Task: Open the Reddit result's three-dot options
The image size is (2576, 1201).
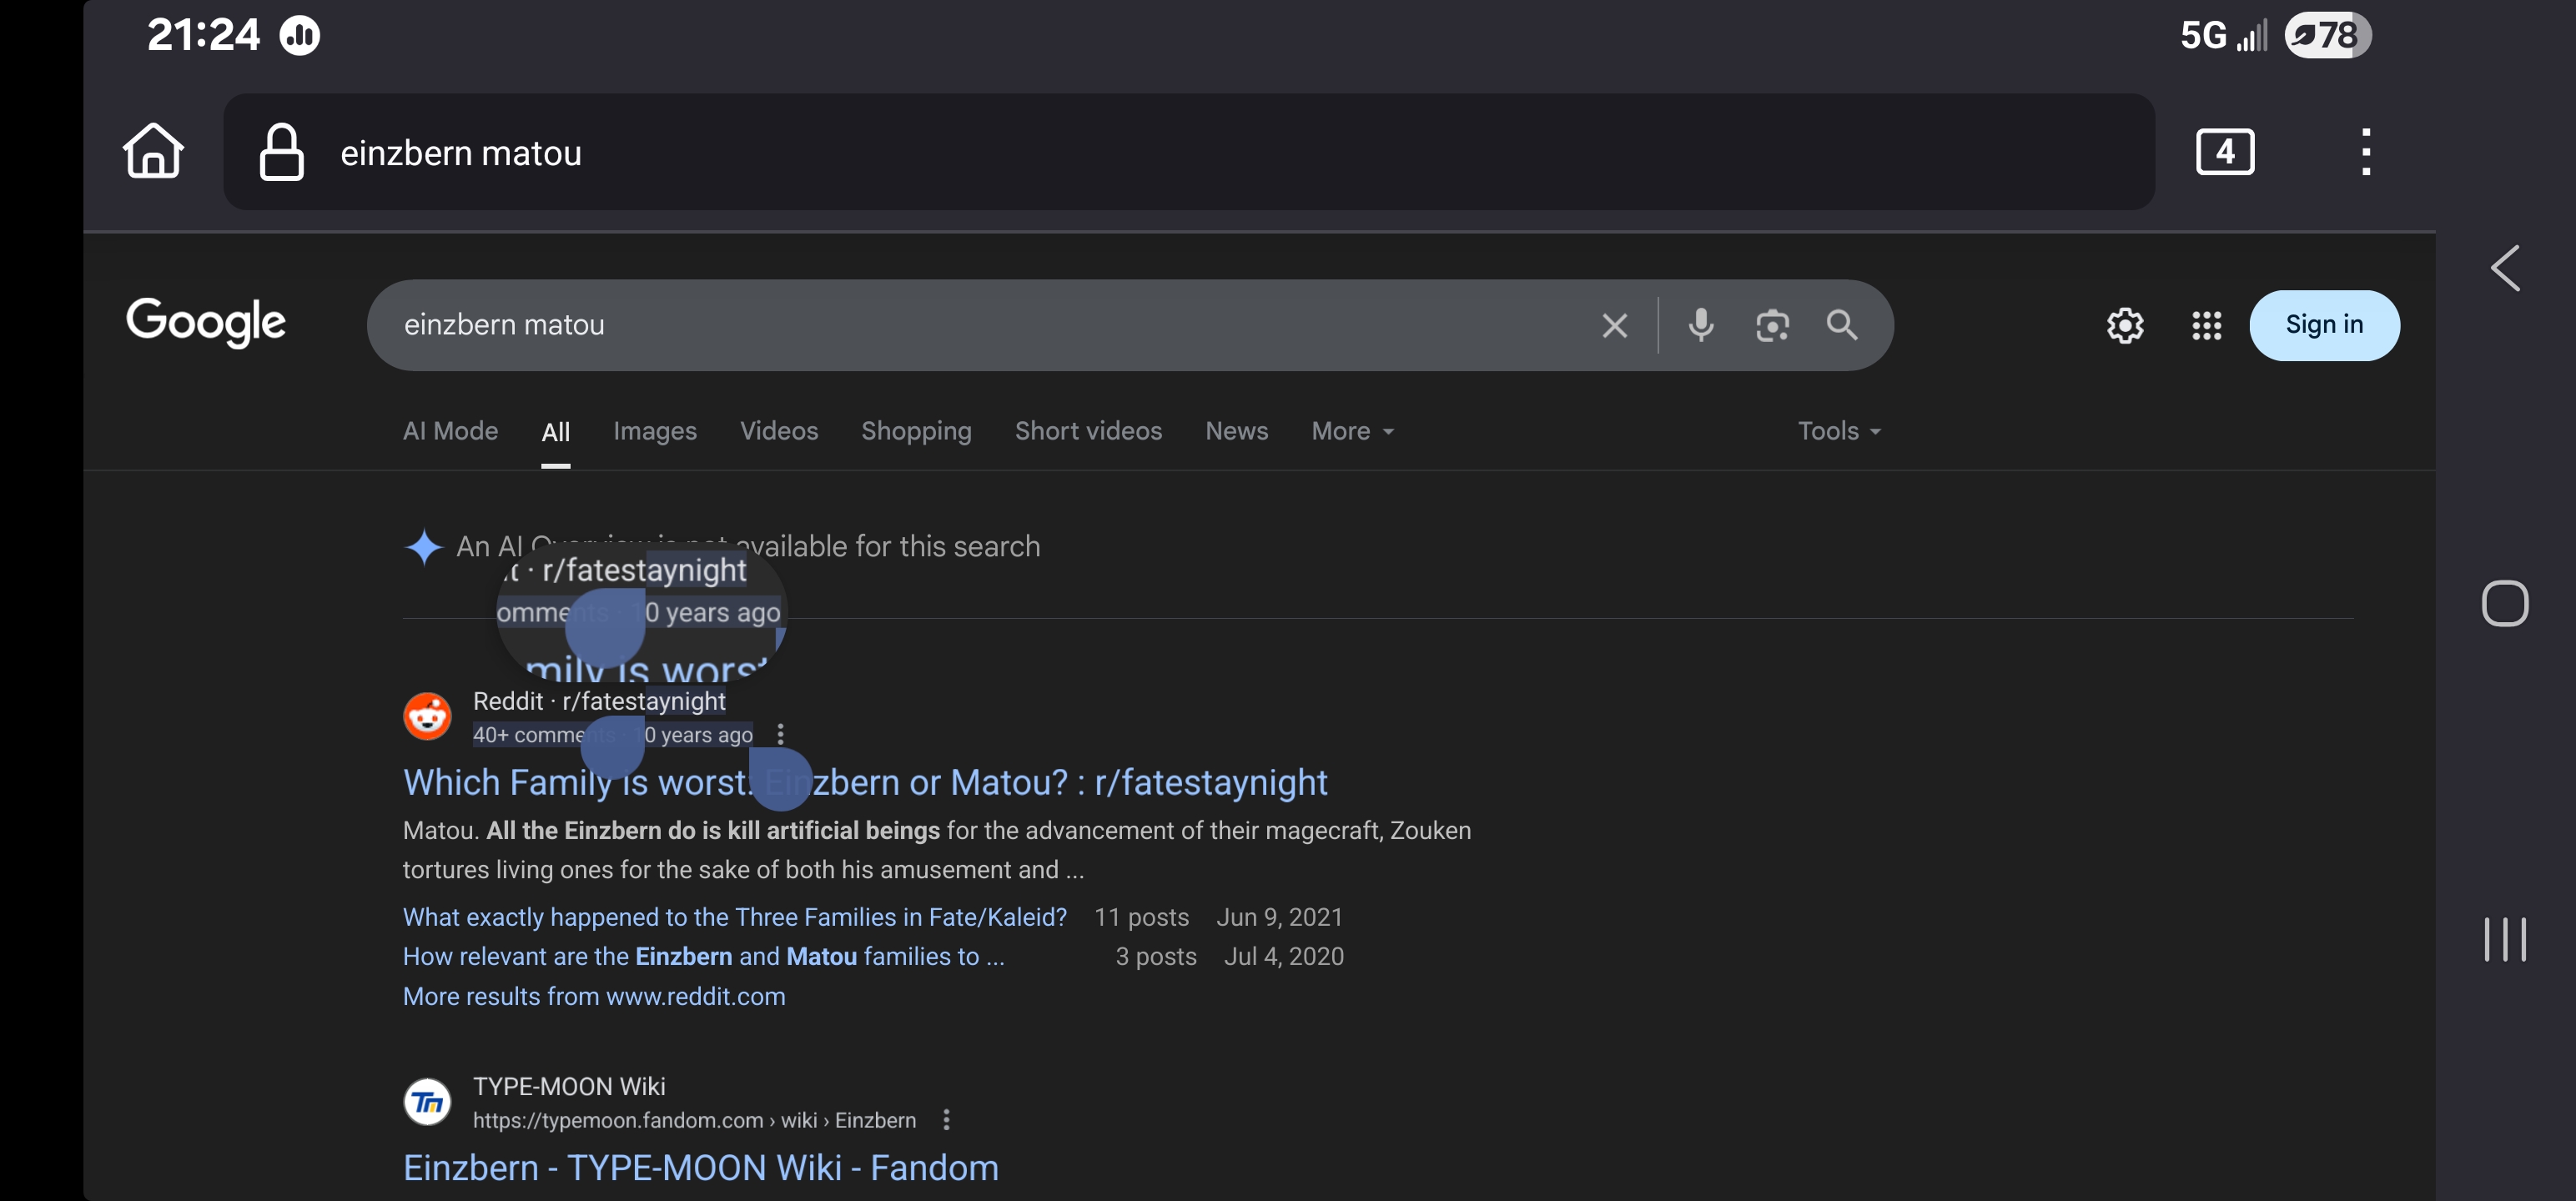Action: (x=780, y=735)
